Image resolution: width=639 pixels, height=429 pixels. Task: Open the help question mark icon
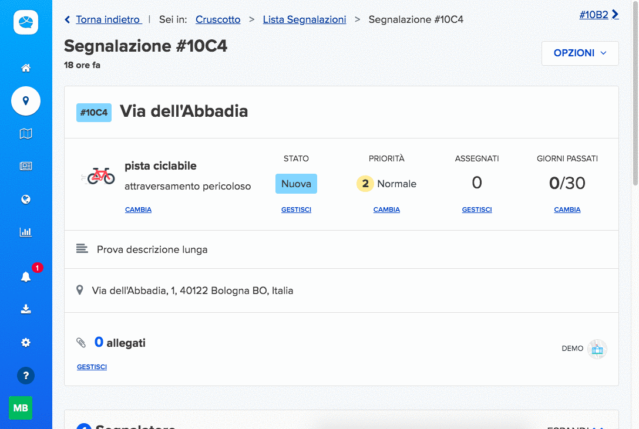tap(26, 376)
